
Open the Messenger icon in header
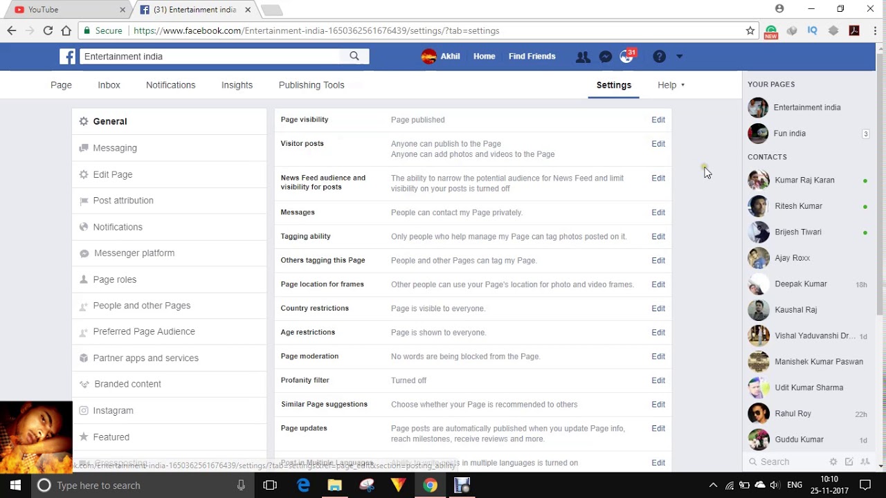pyautogui.click(x=605, y=57)
